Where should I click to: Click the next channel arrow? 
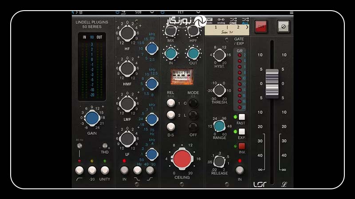point(247,27)
